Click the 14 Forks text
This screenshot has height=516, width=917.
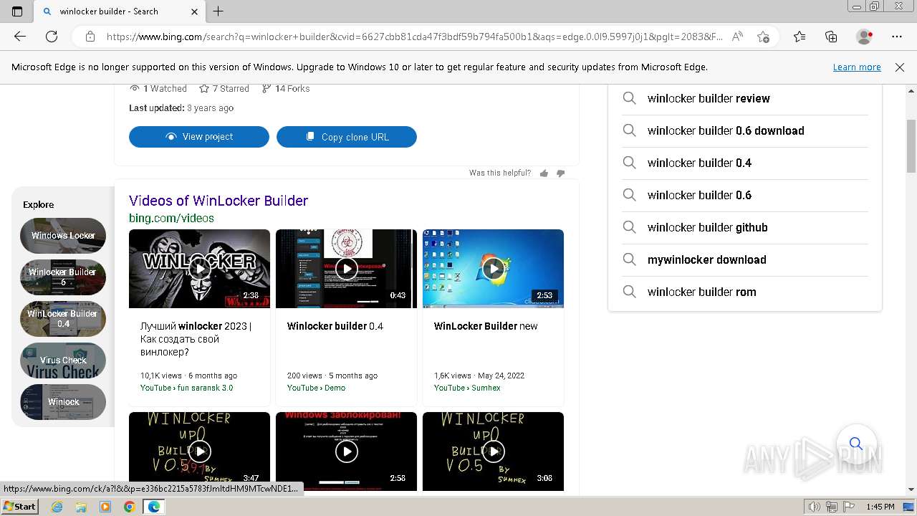pyautogui.click(x=292, y=89)
